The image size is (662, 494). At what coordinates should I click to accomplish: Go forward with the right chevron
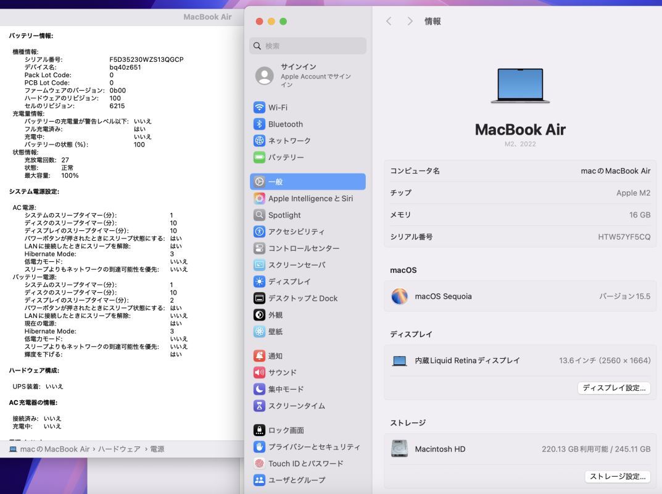coord(410,21)
